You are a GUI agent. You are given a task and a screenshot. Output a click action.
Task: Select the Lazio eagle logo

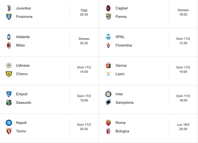(x=108, y=74)
